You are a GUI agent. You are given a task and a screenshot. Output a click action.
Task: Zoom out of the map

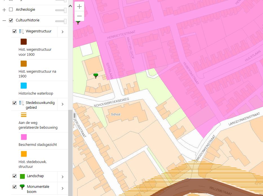pos(79,16)
